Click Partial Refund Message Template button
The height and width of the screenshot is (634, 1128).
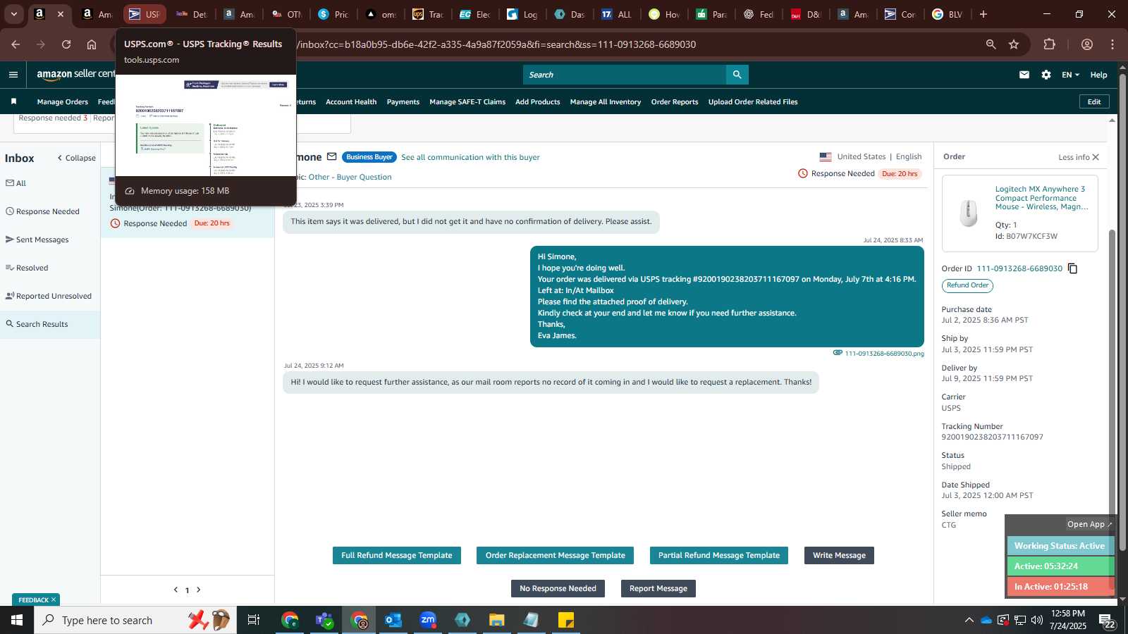(x=719, y=555)
